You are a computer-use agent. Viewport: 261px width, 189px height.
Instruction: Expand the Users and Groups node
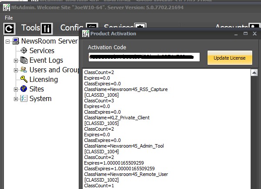[16, 71]
